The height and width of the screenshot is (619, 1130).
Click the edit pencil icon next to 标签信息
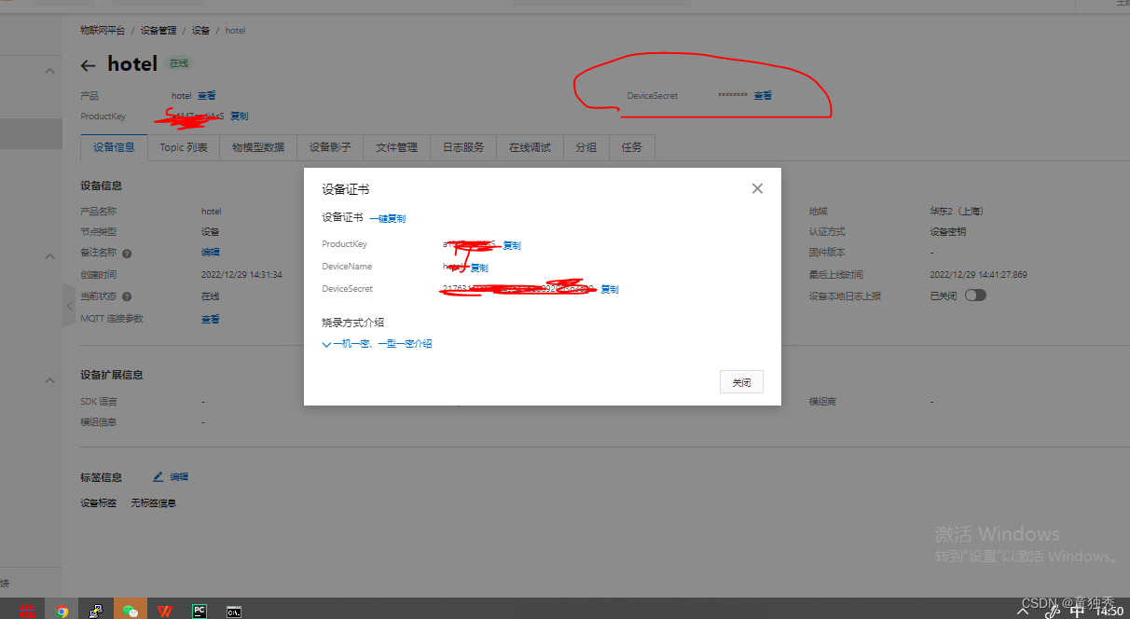tap(158, 476)
